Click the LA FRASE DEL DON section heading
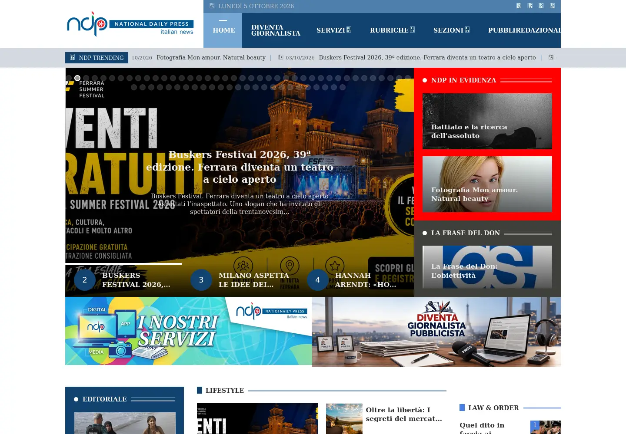This screenshot has height=434, width=626. point(466,233)
